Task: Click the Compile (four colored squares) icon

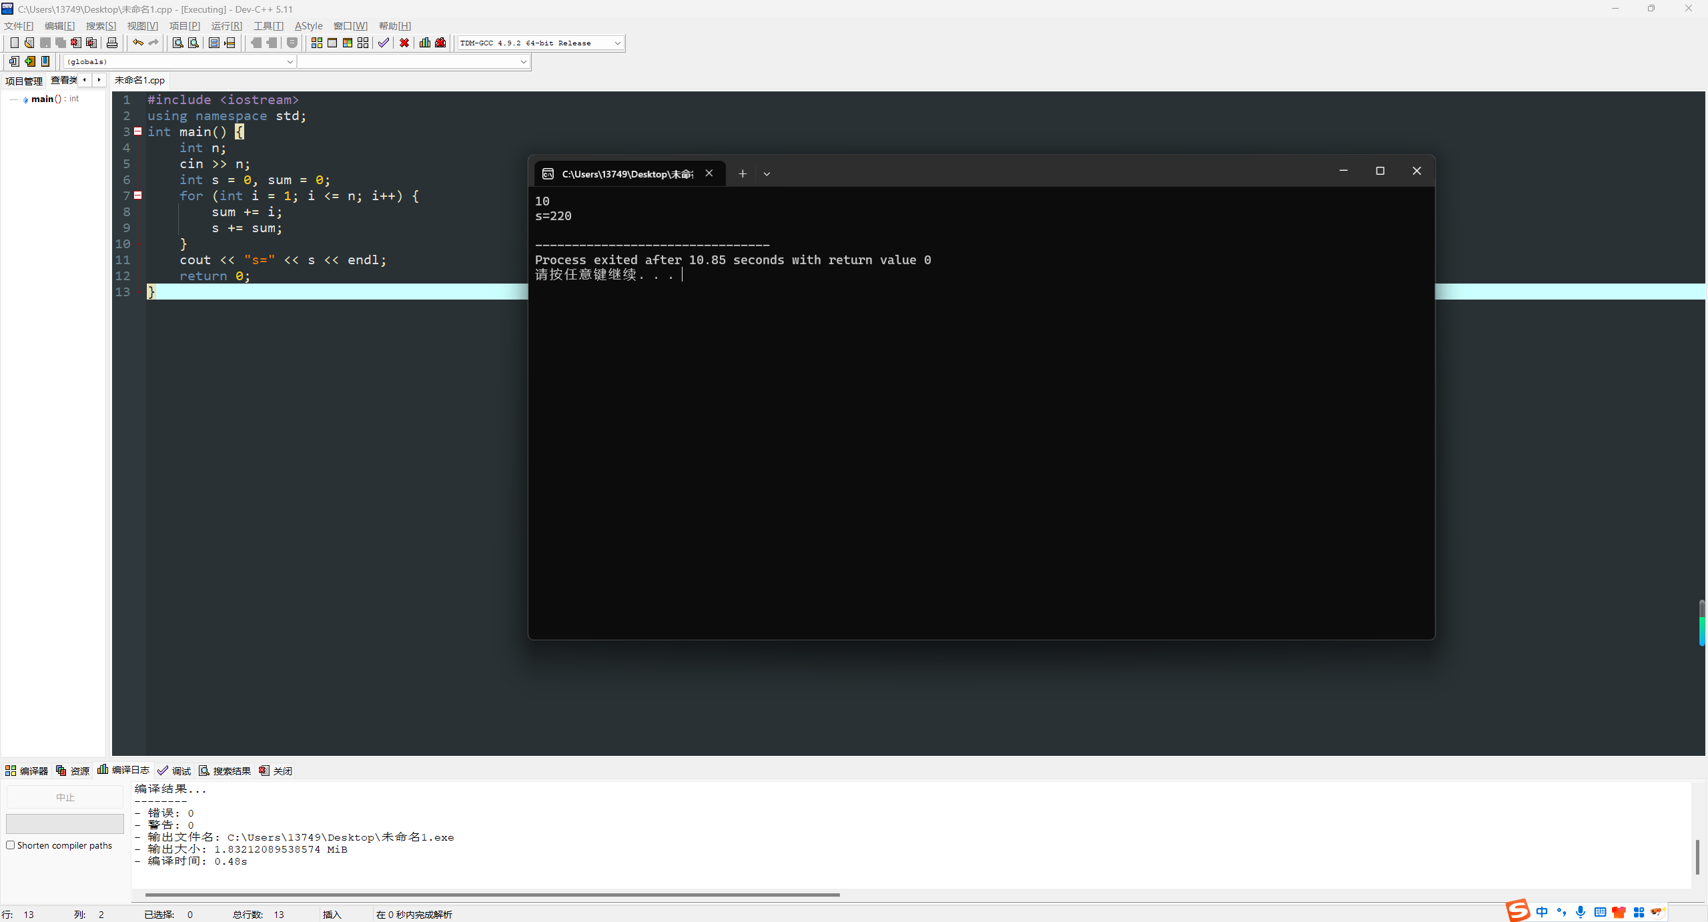Action: pos(317,43)
